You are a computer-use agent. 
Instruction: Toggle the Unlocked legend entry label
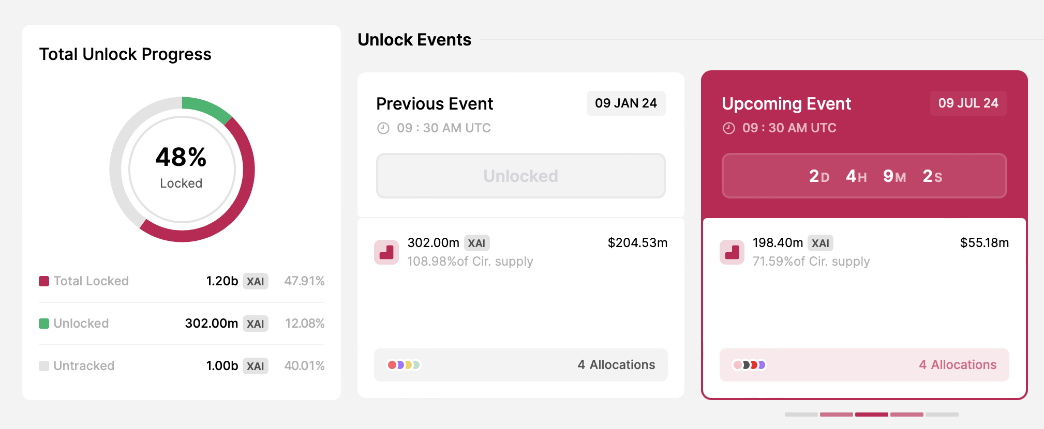pos(81,324)
